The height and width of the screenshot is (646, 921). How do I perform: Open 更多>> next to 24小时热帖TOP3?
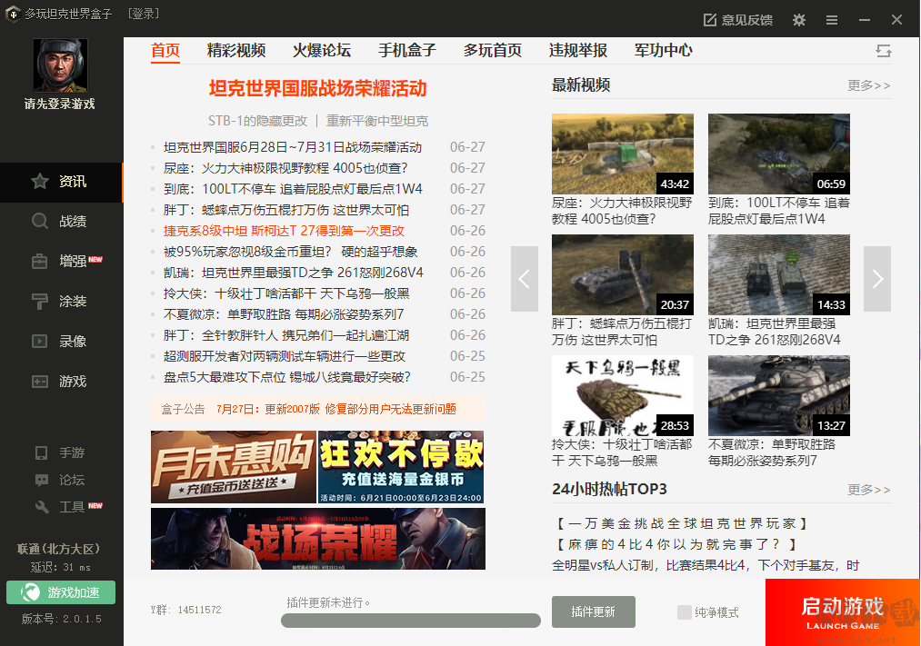[869, 490]
